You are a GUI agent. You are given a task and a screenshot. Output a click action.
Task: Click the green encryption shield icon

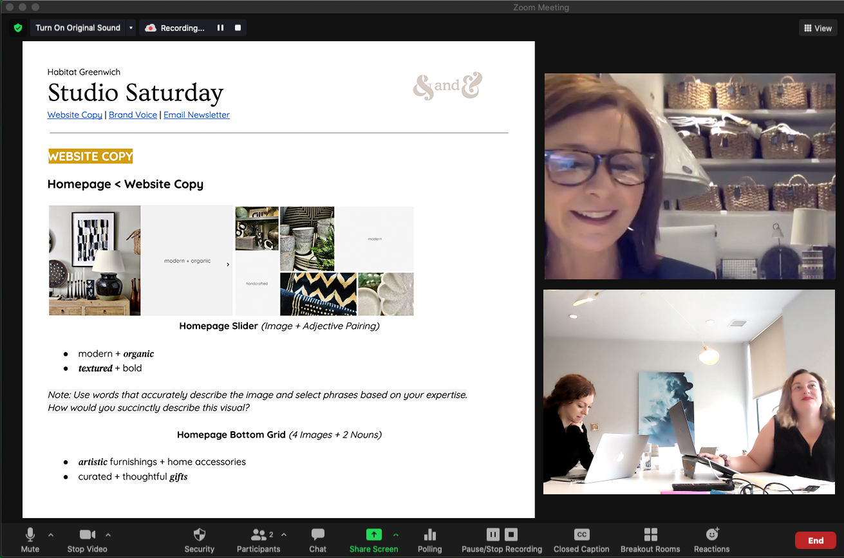[x=18, y=28]
